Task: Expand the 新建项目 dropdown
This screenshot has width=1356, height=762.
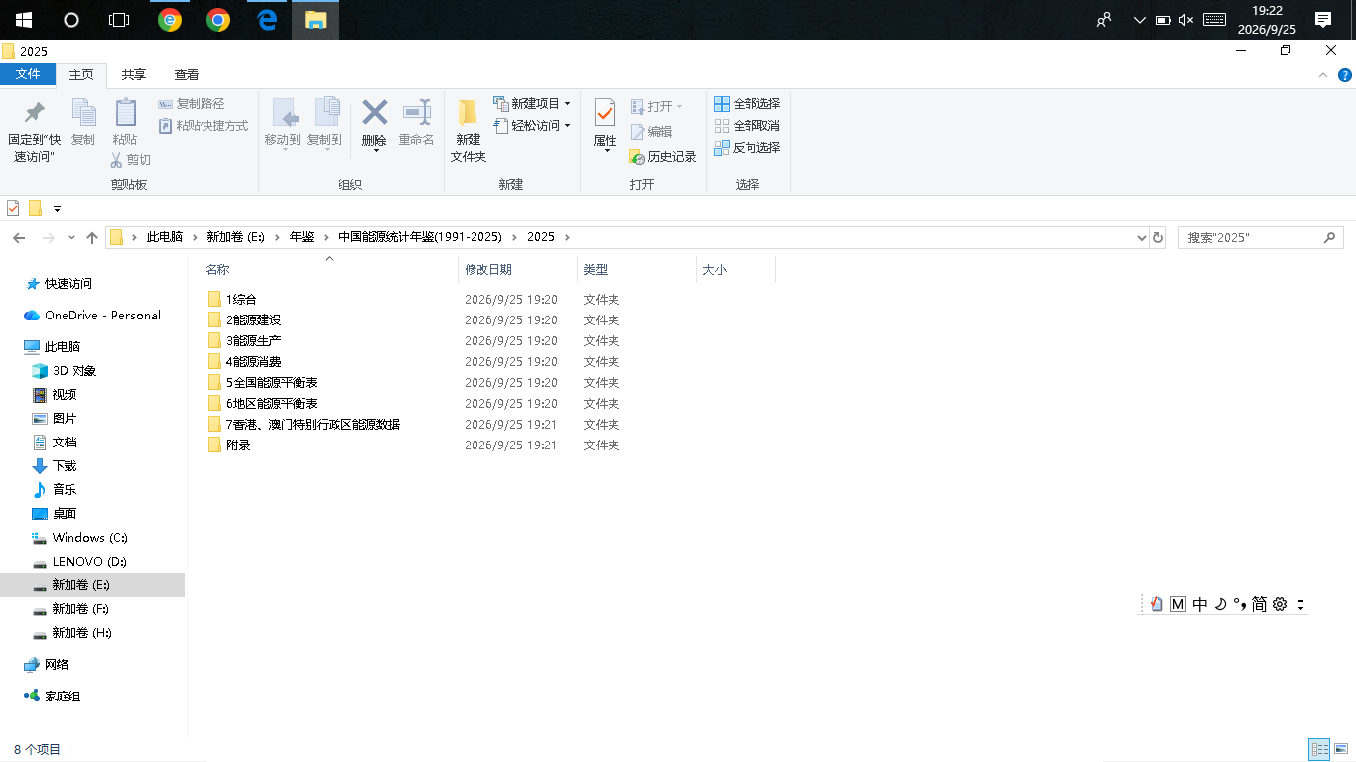Action: pos(567,104)
